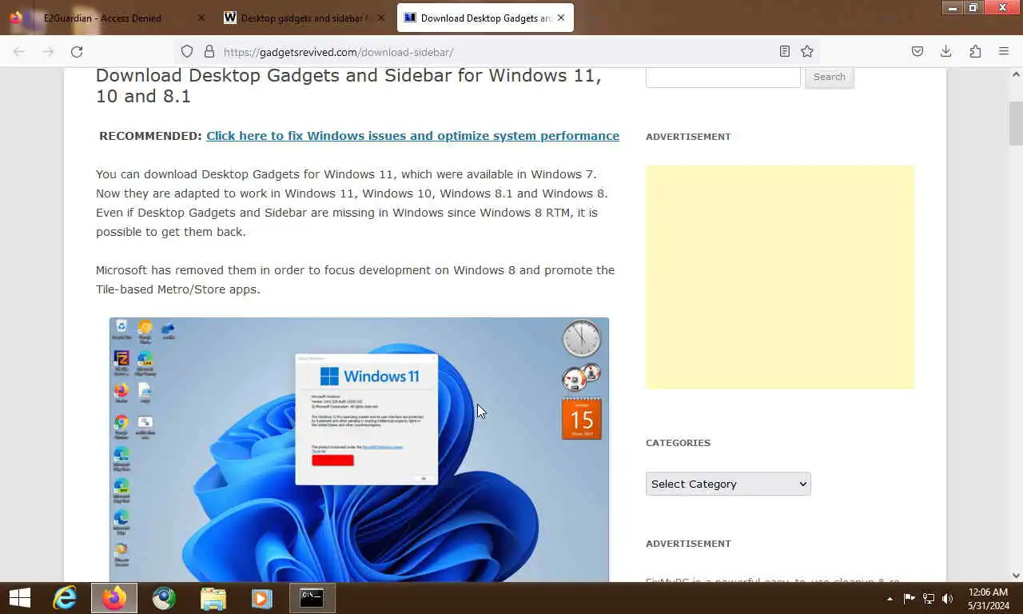Click the page scrollbar thumb
This screenshot has height=614, width=1023.
tap(1016, 123)
